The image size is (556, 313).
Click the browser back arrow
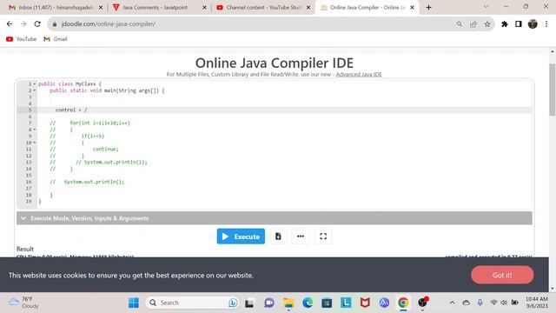click(10, 23)
